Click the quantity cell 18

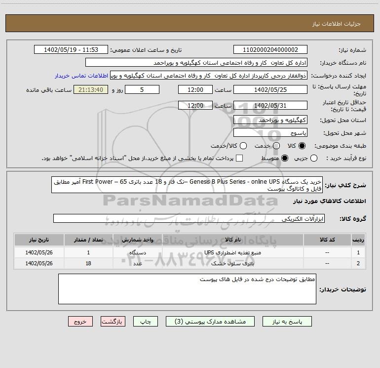(88, 263)
